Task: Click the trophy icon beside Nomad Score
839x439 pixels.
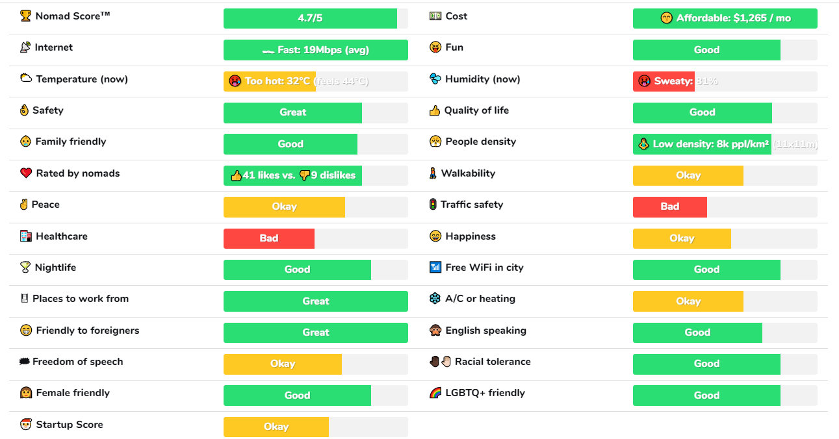Action: pos(26,16)
